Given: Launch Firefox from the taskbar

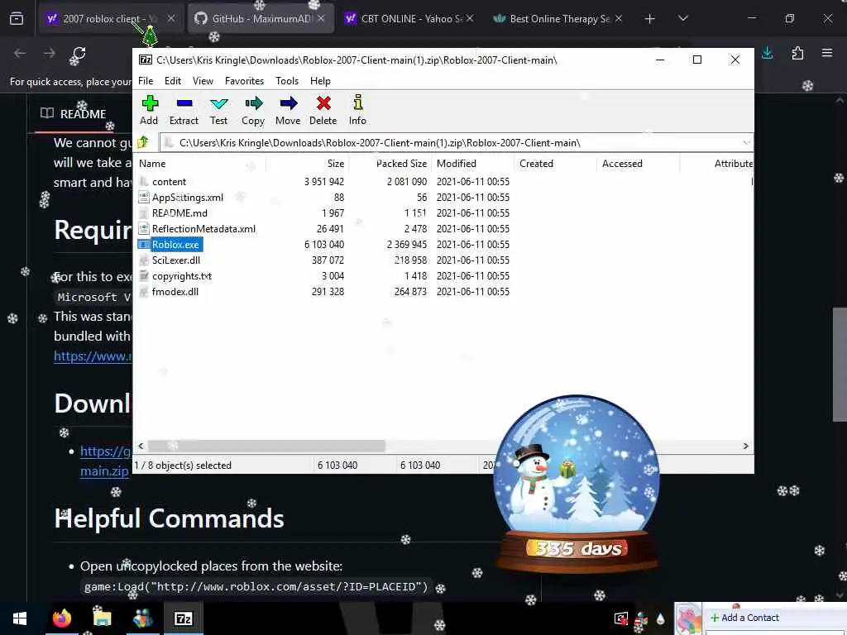Looking at the screenshot, I should (x=61, y=618).
